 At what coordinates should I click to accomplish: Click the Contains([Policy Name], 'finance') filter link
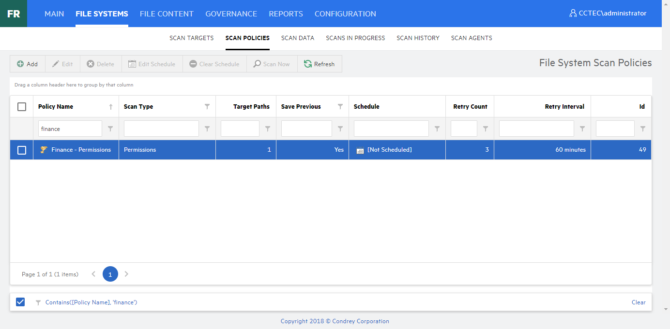click(x=91, y=302)
